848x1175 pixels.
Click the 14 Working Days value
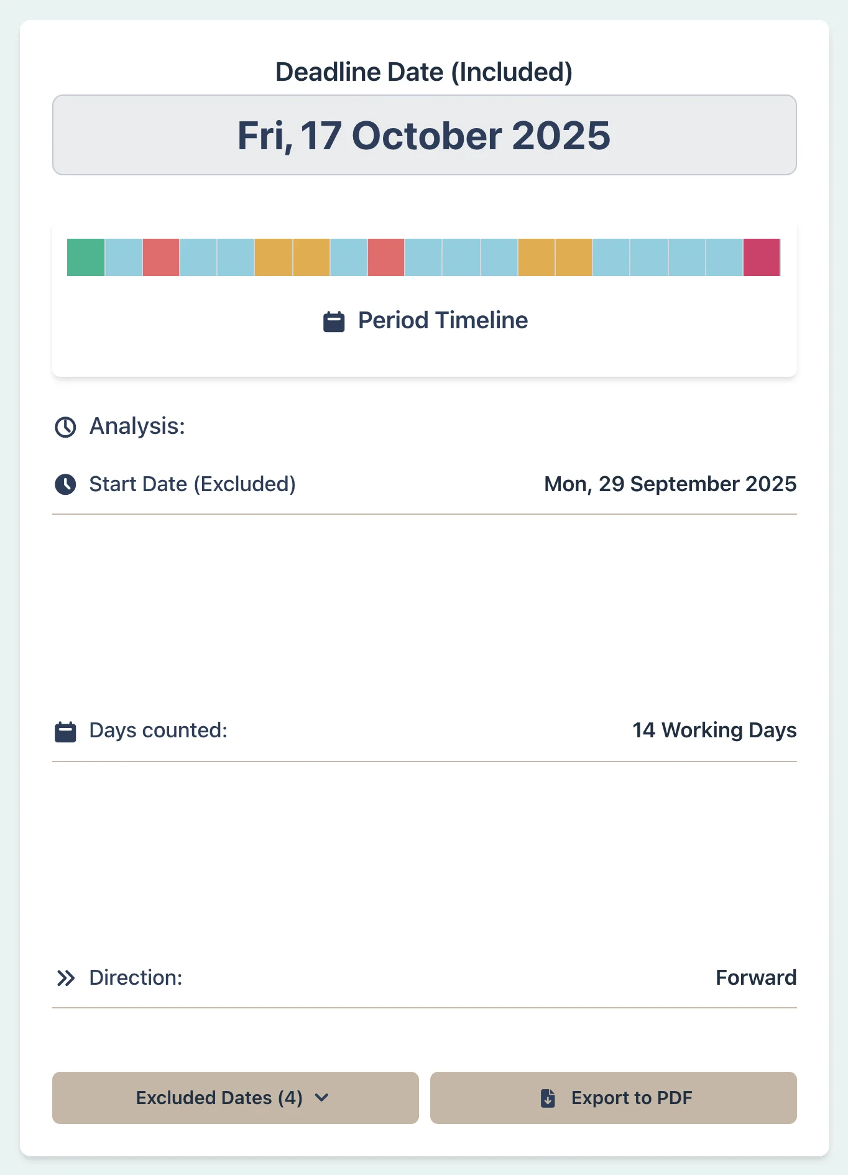pos(714,730)
